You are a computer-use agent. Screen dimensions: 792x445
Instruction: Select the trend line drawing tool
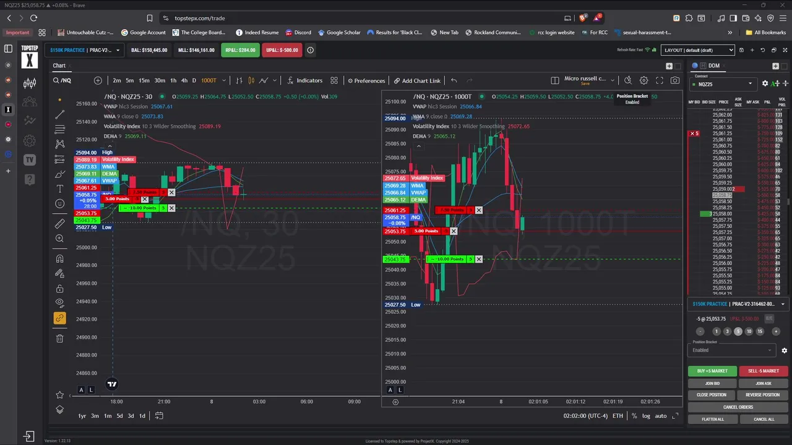pos(59,114)
